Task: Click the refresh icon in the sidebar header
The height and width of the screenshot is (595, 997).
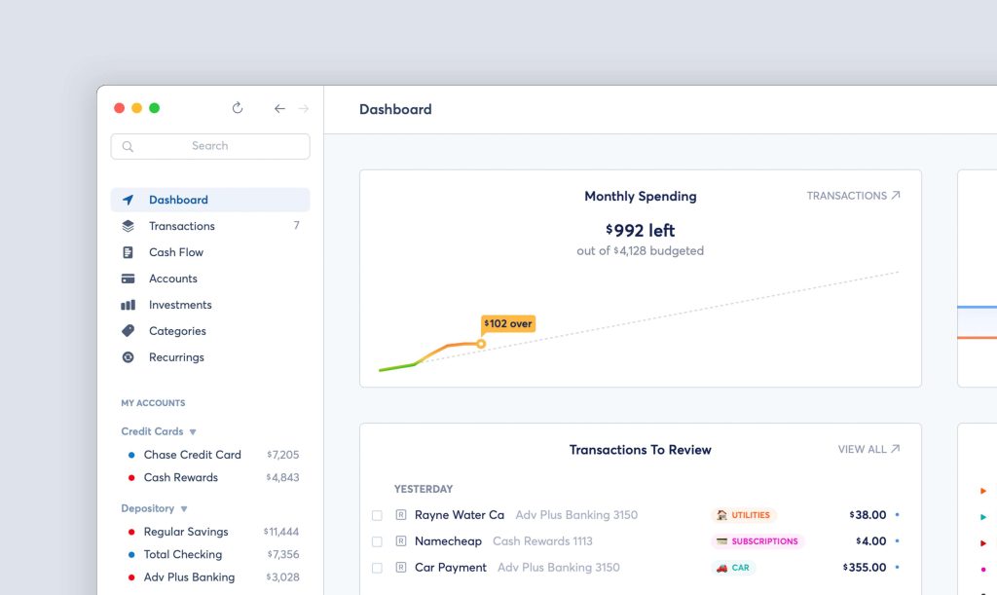Action: 238,108
